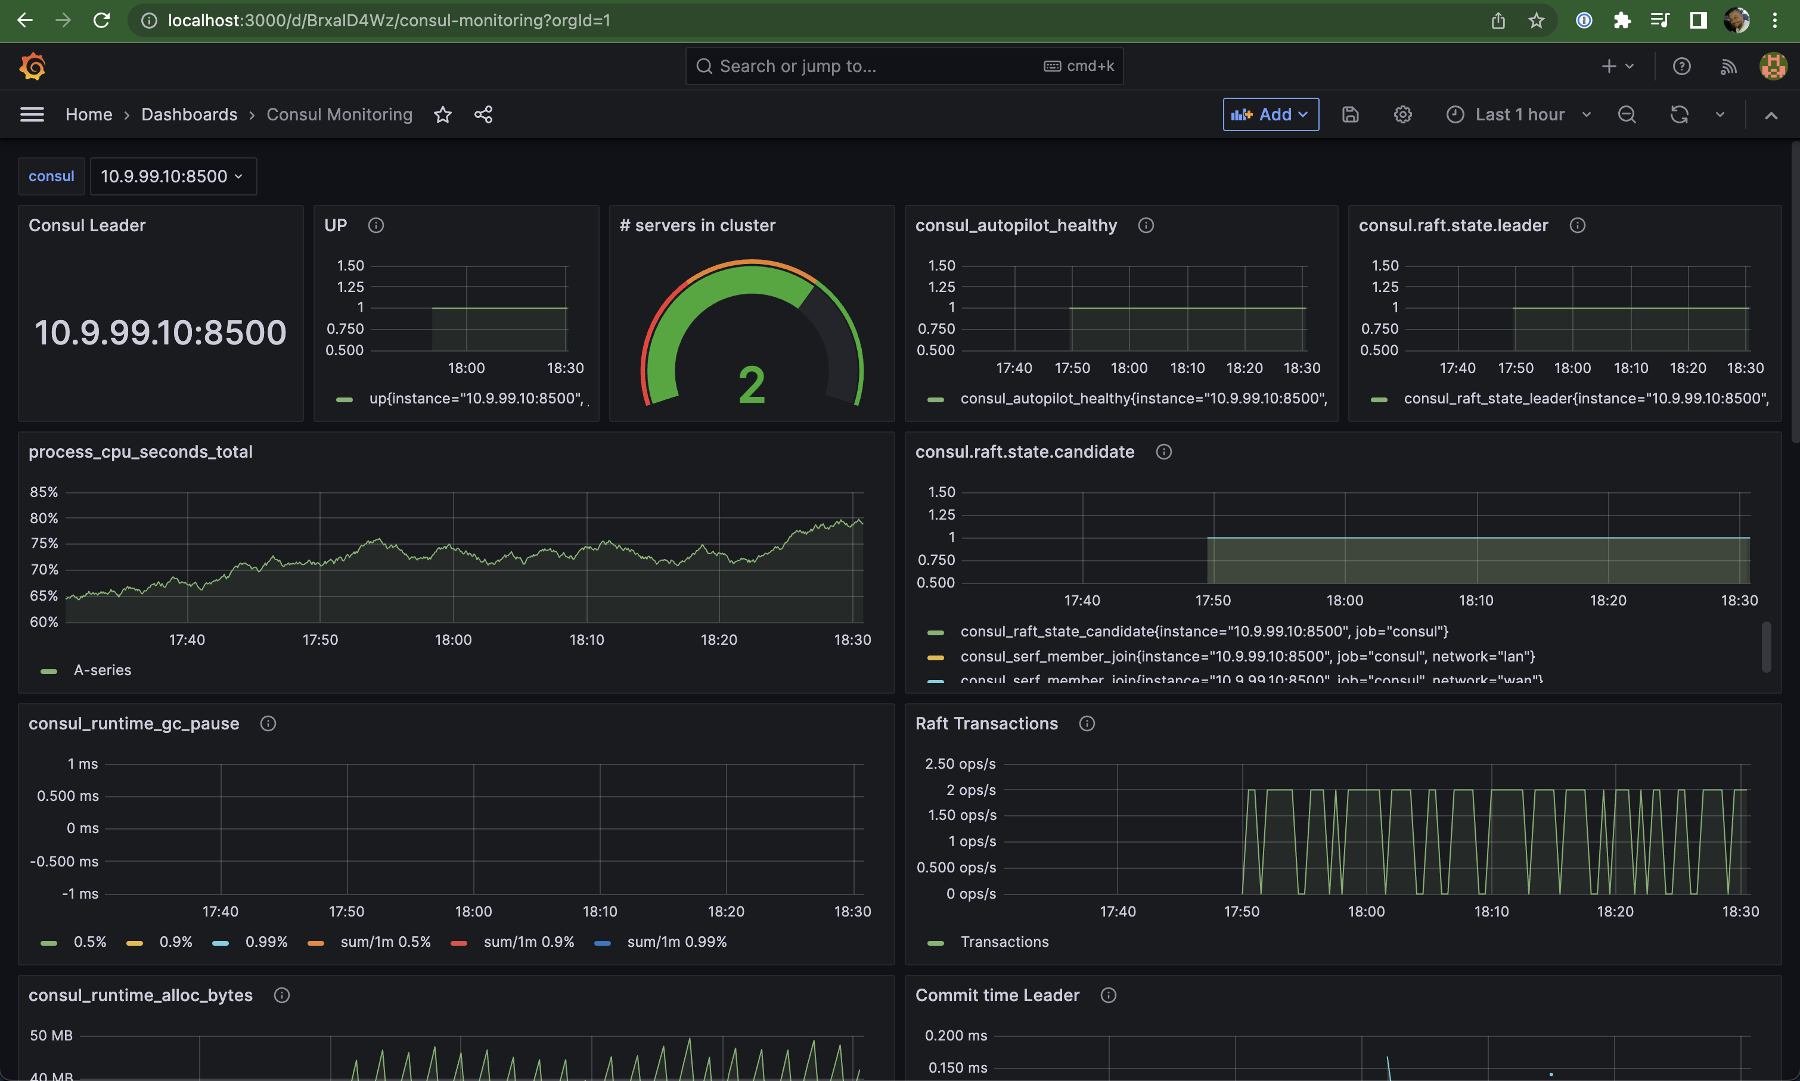The width and height of the screenshot is (1800, 1081).
Task: Show info for consul_autopilot_healthy panel
Action: 1146,225
